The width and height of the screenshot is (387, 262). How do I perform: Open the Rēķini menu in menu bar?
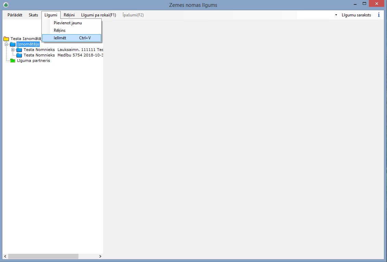tap(69, 15)
